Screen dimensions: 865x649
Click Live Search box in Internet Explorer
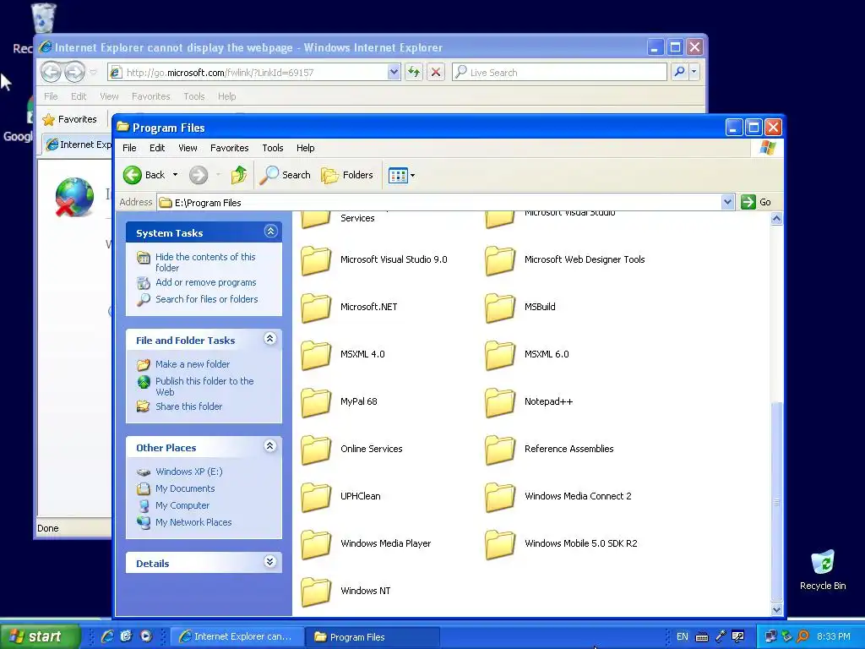click(559, 73)
